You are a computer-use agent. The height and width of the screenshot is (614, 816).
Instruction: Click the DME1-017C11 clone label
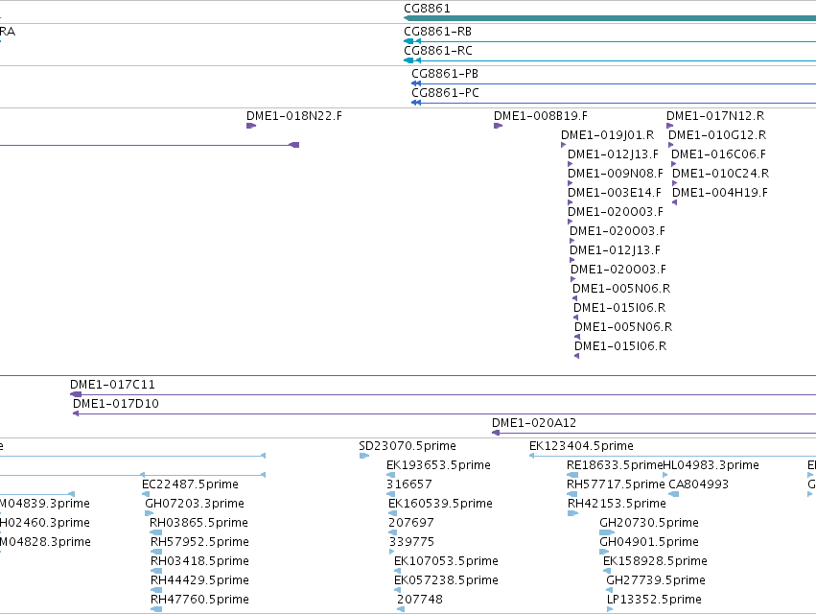[x=112, y=385]
